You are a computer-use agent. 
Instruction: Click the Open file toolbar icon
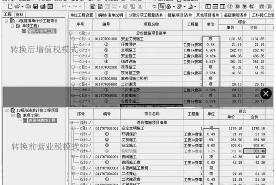pyautogui.click(x=17, y=7)
